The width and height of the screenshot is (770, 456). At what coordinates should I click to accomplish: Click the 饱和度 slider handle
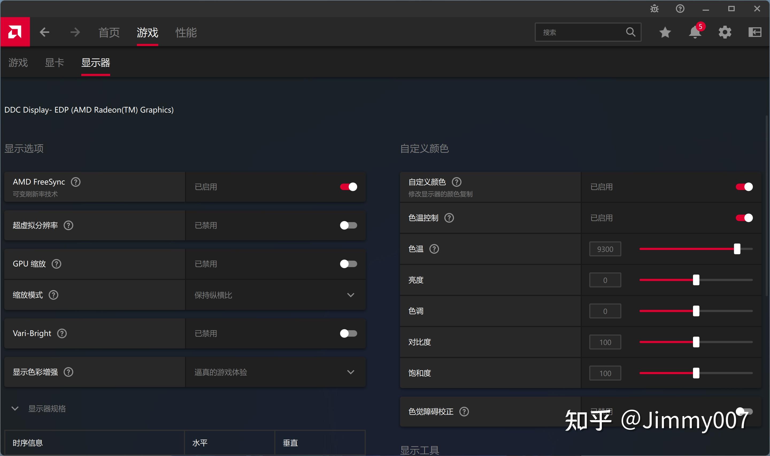coord(696,373)
